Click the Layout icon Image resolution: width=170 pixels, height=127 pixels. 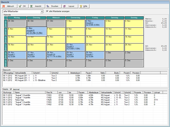64,6
